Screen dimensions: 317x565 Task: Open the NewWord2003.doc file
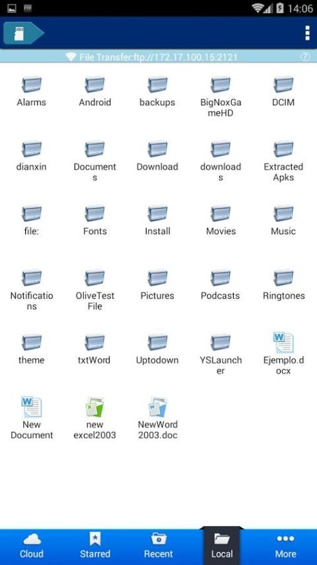pos(158,418)
